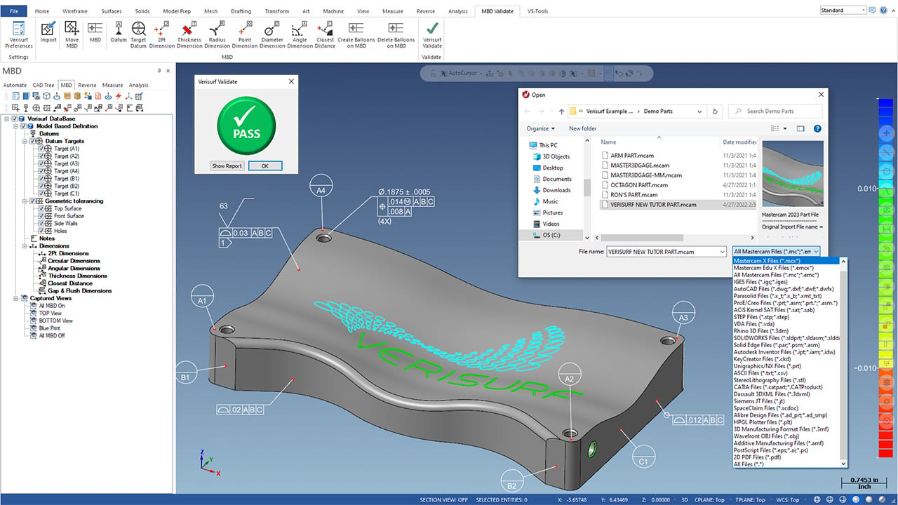Image resolution: width=898 pixels, height=505 pixels.
Task: Open the VS-Tools ribbon tab
Action: (537, 11)
